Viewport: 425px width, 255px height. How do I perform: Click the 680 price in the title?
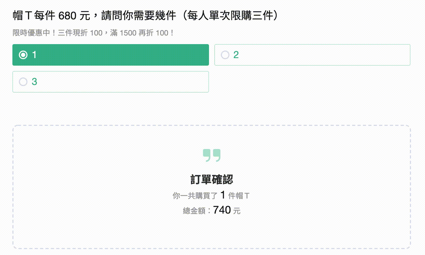click(x=67, y=16)
